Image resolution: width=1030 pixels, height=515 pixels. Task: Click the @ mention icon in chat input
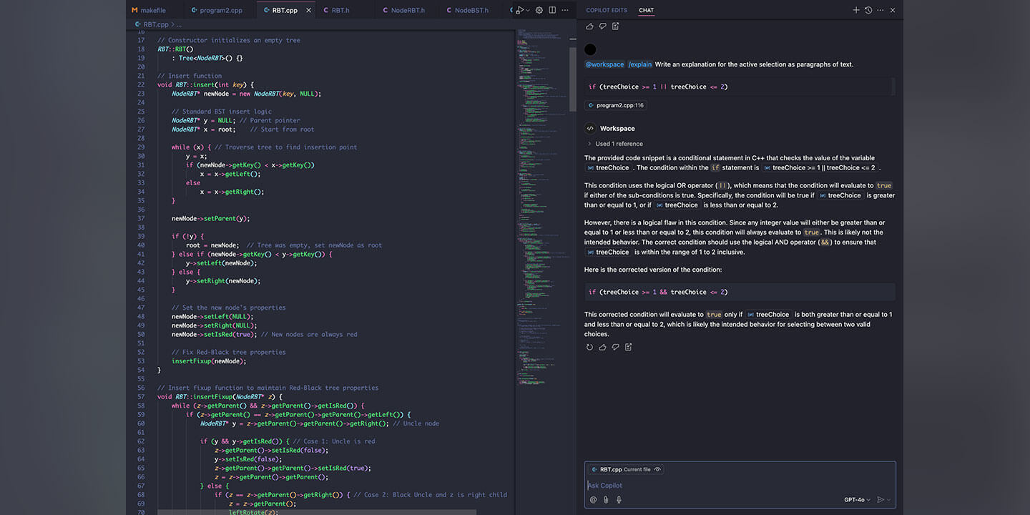pyautogui.click(x=593, y=500)
